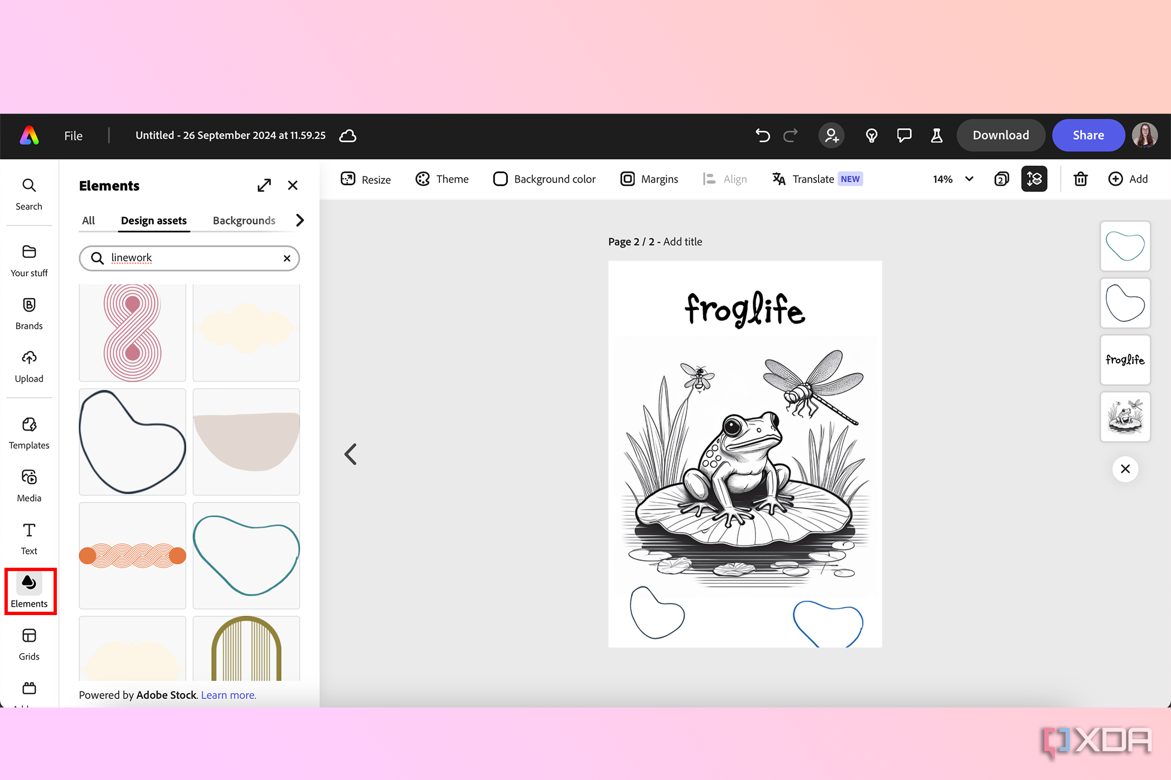Close the Elements panel
Image resolution: width=1171 pixels, height=780 pixels.
[293, 186]
